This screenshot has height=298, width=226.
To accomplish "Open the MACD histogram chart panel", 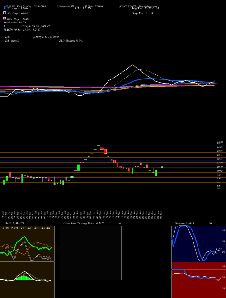I will pos(27,280).
